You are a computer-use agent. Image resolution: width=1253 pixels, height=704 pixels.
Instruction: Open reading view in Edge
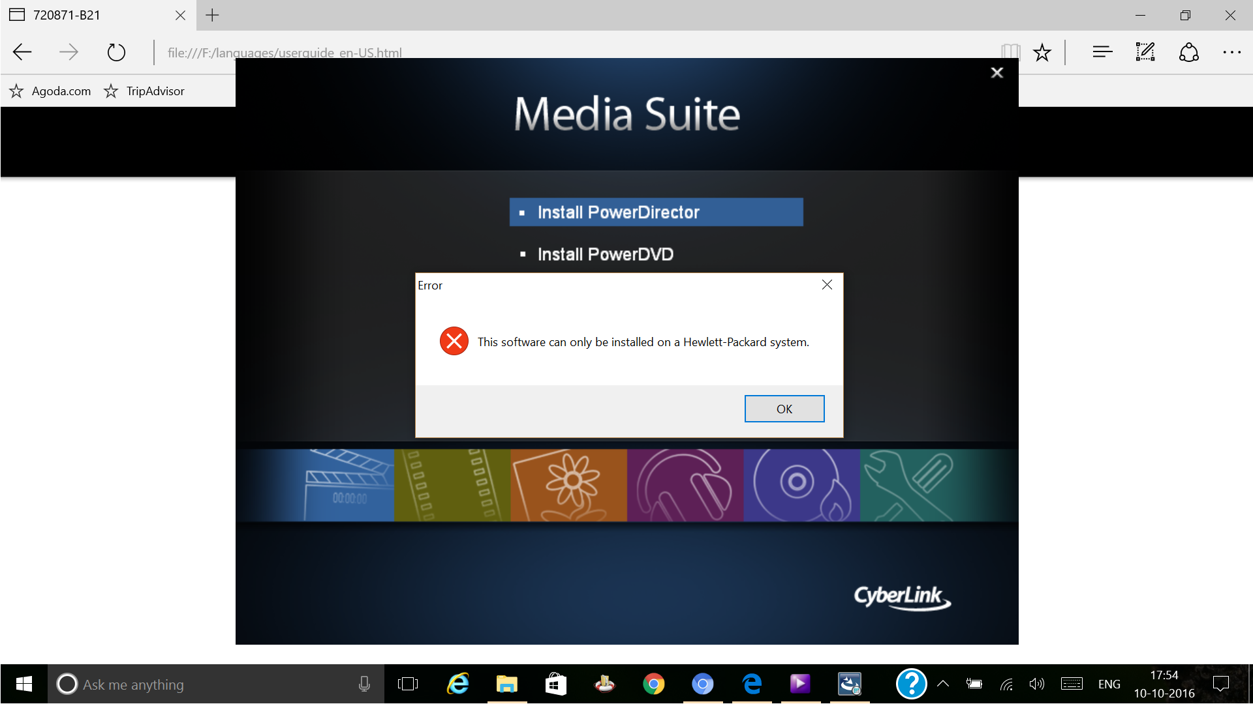tap(1010, 52)
